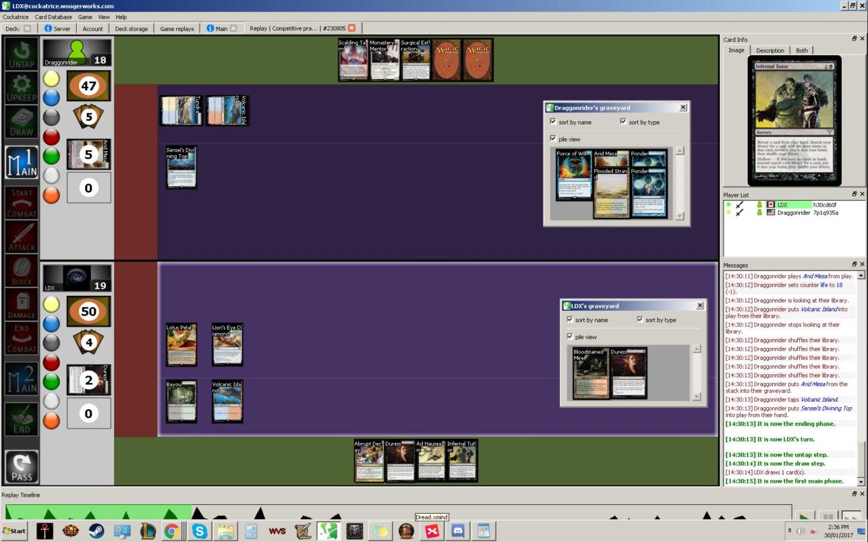Image resolution: width=868 pixels, height=542 pixels.
Task: Open the Deck storage tab
Action: pos(131,28)
